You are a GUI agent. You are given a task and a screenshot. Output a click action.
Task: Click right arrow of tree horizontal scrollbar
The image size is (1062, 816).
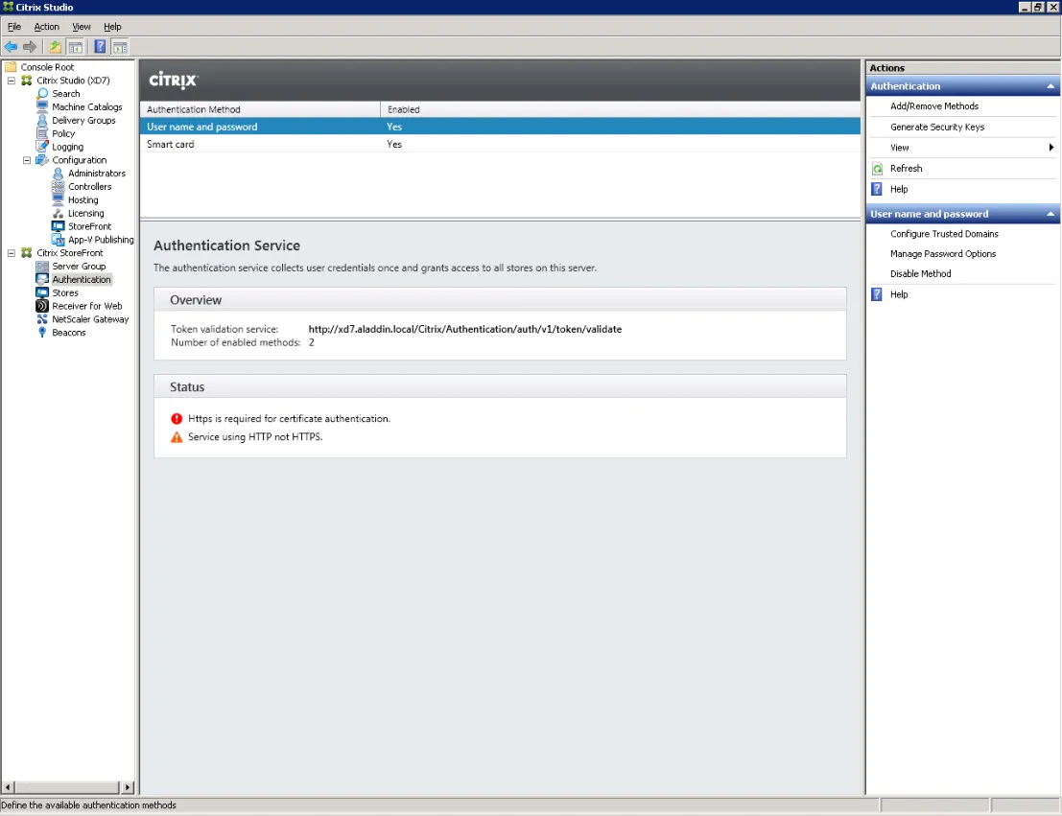[x=127, y=787]
